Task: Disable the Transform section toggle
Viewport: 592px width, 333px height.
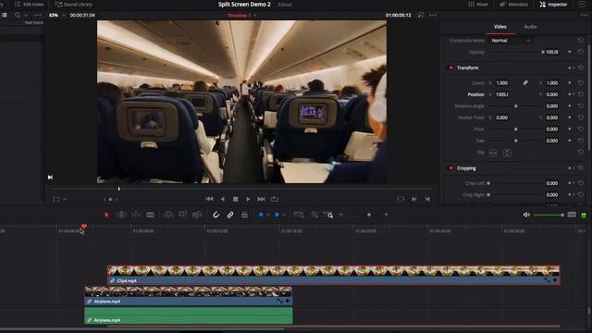Action: [450, 68]
